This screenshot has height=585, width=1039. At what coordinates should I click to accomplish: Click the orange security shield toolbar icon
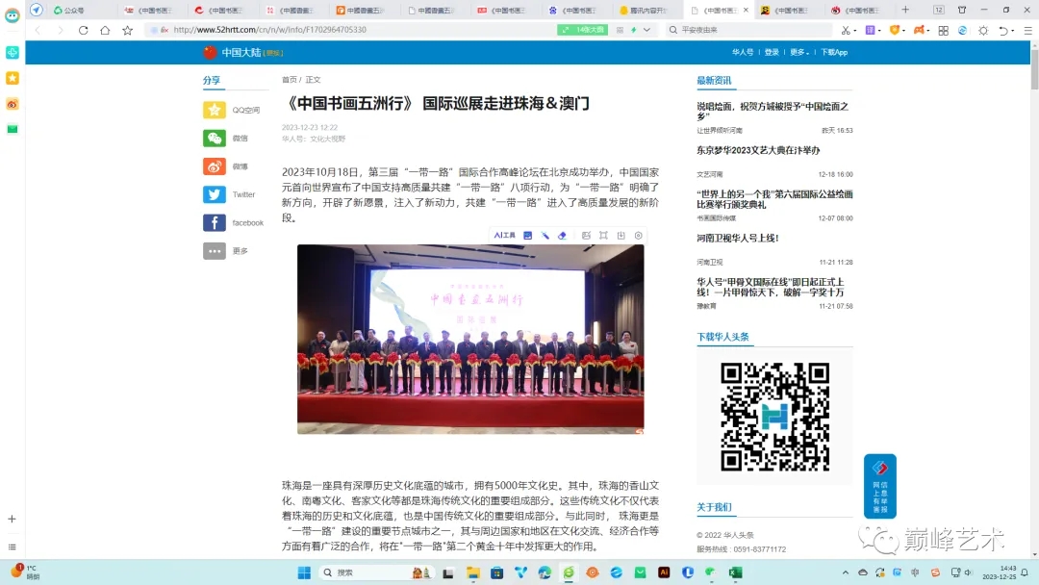click(x=895, y=30)
